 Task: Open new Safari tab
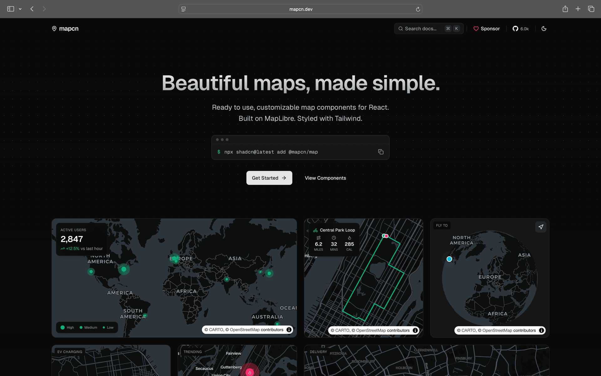click(x=578, y=9)
